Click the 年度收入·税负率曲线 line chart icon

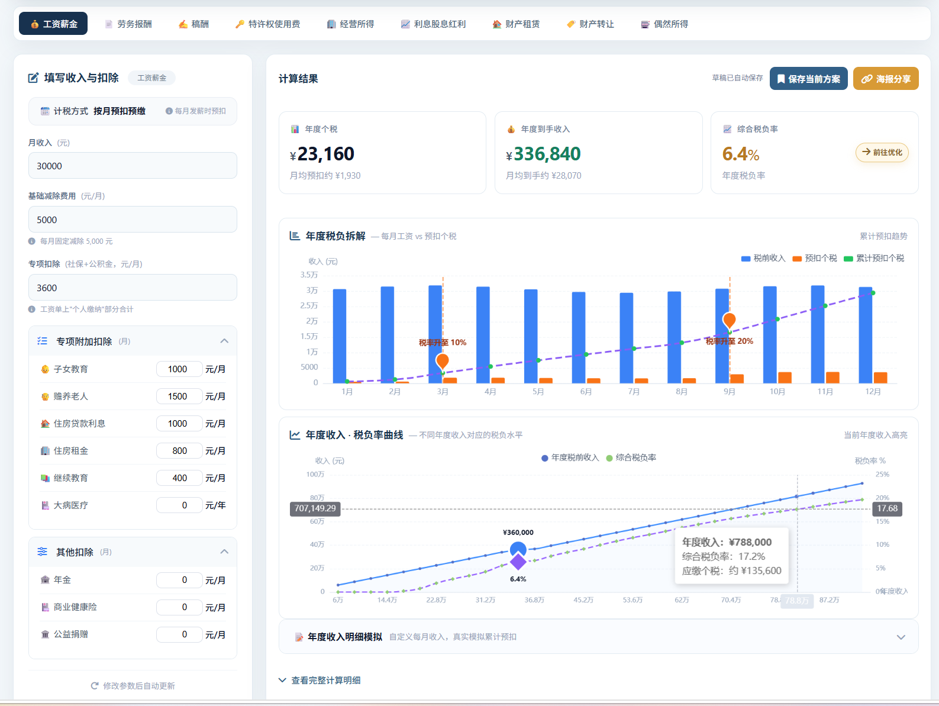[295, 435]
